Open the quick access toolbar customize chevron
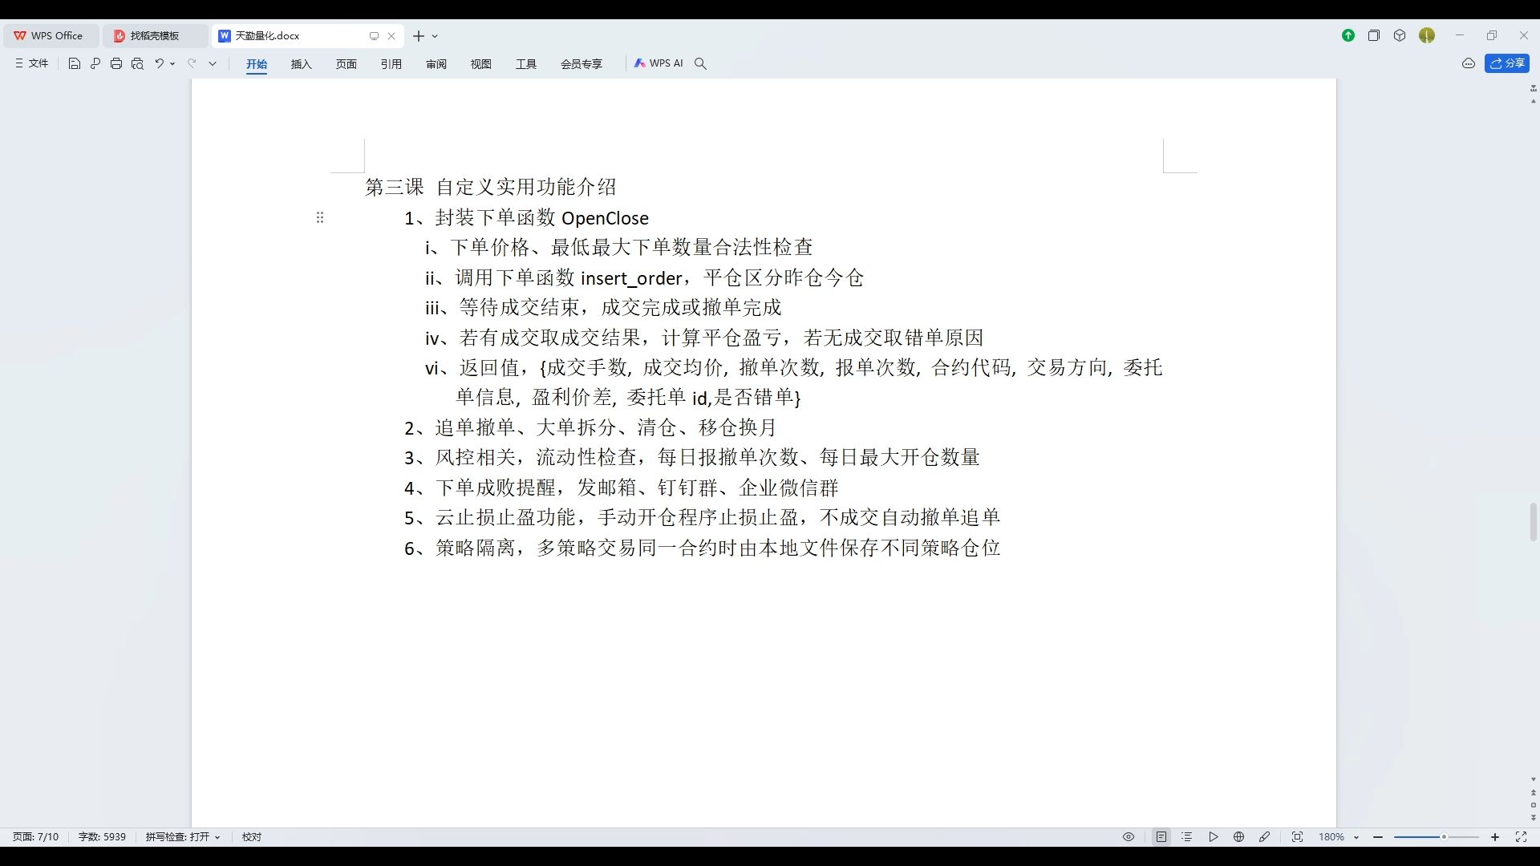1540x866 pixels. pos(213,63)
